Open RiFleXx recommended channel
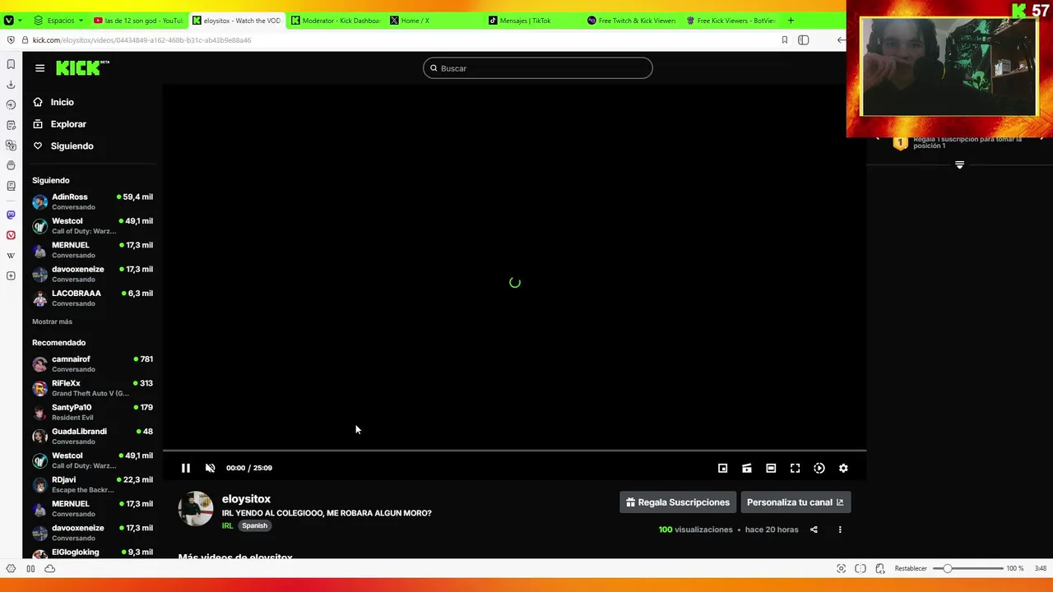1053x592 pixels. (92, 387)
